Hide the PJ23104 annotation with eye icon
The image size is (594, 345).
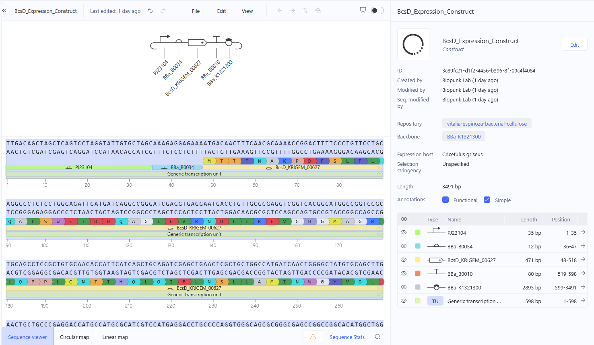(404, 232)
